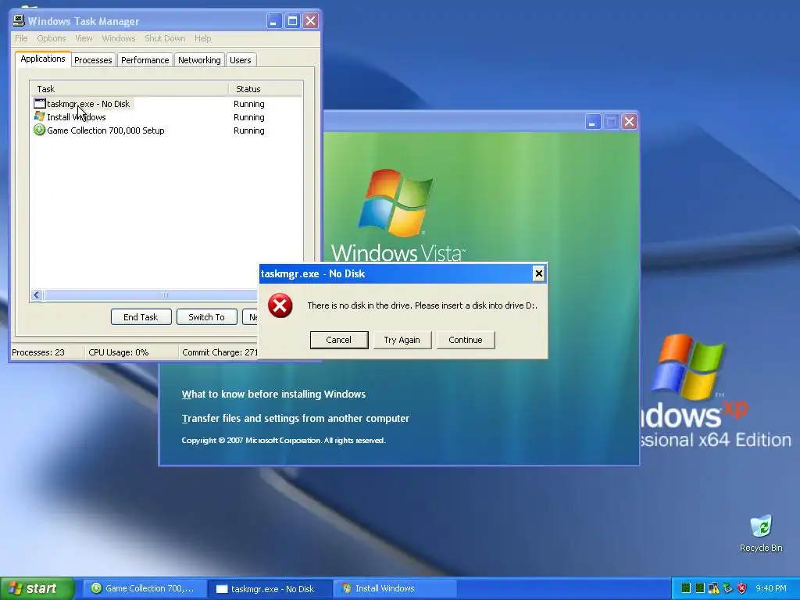Click the End Task button

click(x=141, y=317)
